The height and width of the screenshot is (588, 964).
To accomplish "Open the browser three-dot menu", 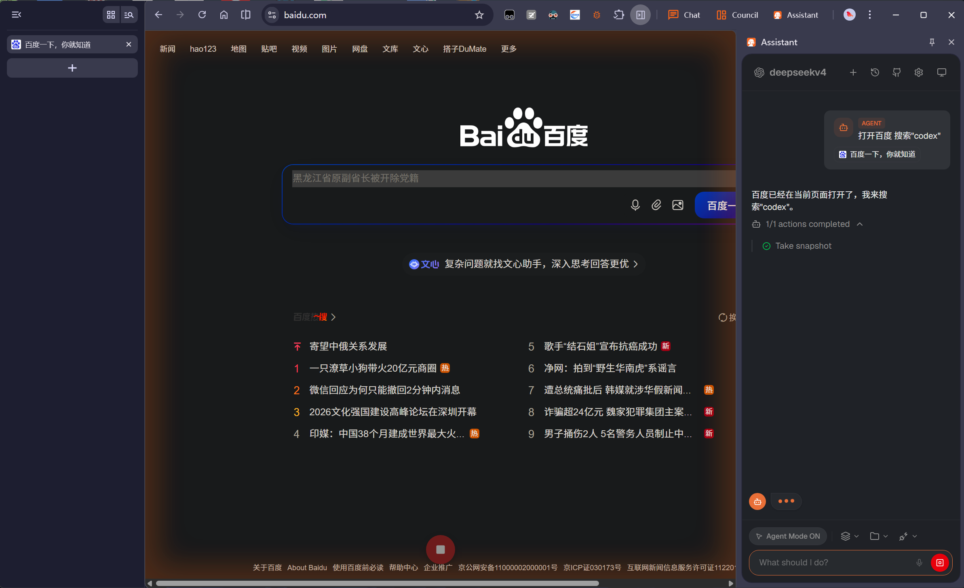I will (x=870, y=15).
